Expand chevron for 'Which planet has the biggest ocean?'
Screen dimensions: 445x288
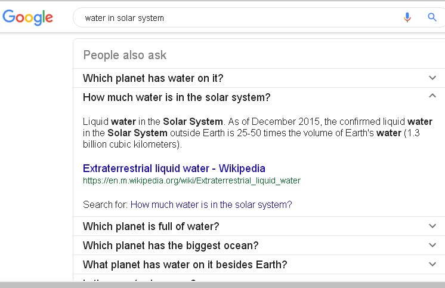tap(432, 245)
